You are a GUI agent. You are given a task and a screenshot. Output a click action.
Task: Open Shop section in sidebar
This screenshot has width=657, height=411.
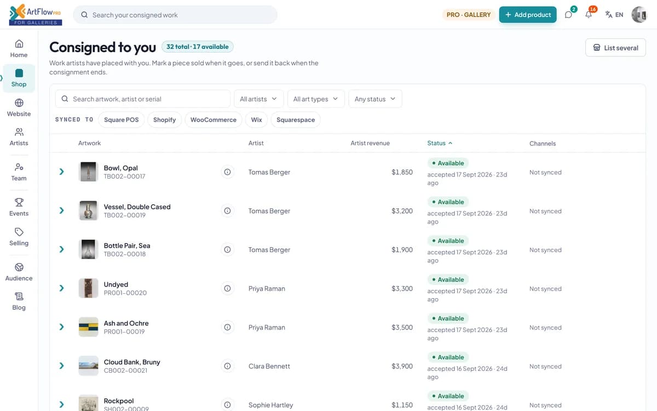[x=19, y=78]
